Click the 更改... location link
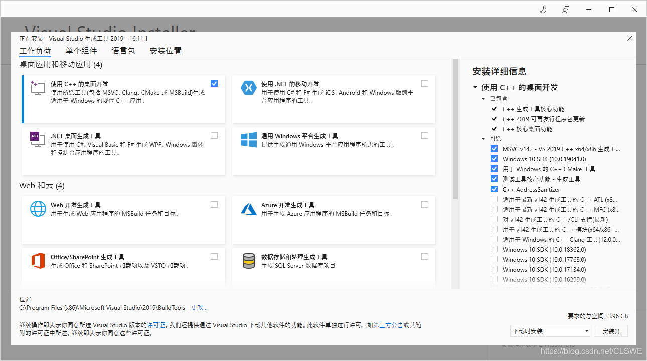The width and height of the screenshot is (647, 361). pyautogui.click(x=199, y=307)
